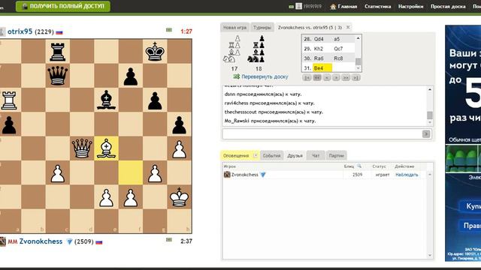Screen dimensions: 481x270
Task: Click the connection signal icon beside otrix95's clock
Action: pyautogui.click(x=168, y=30)
